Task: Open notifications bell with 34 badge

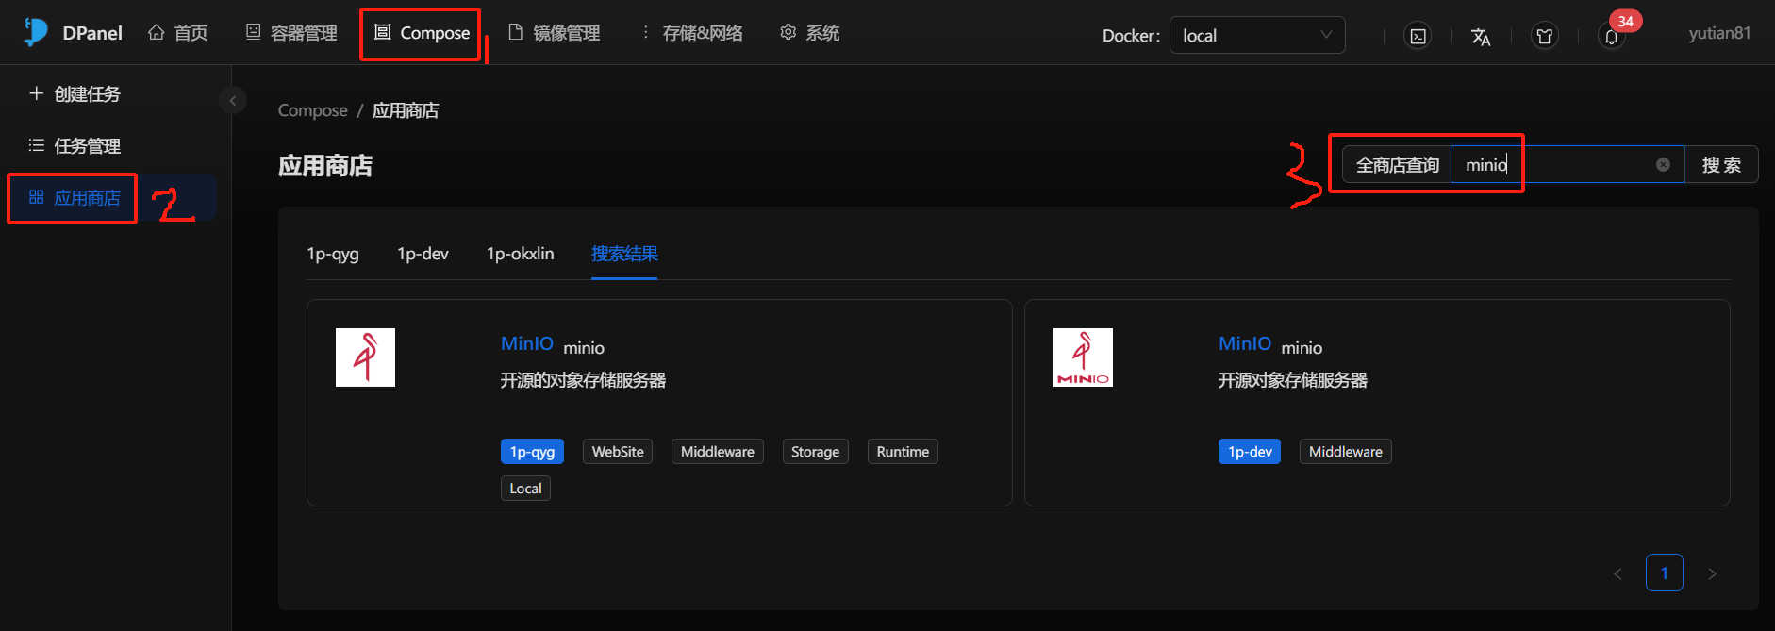Action: (x=1612, y=36)
